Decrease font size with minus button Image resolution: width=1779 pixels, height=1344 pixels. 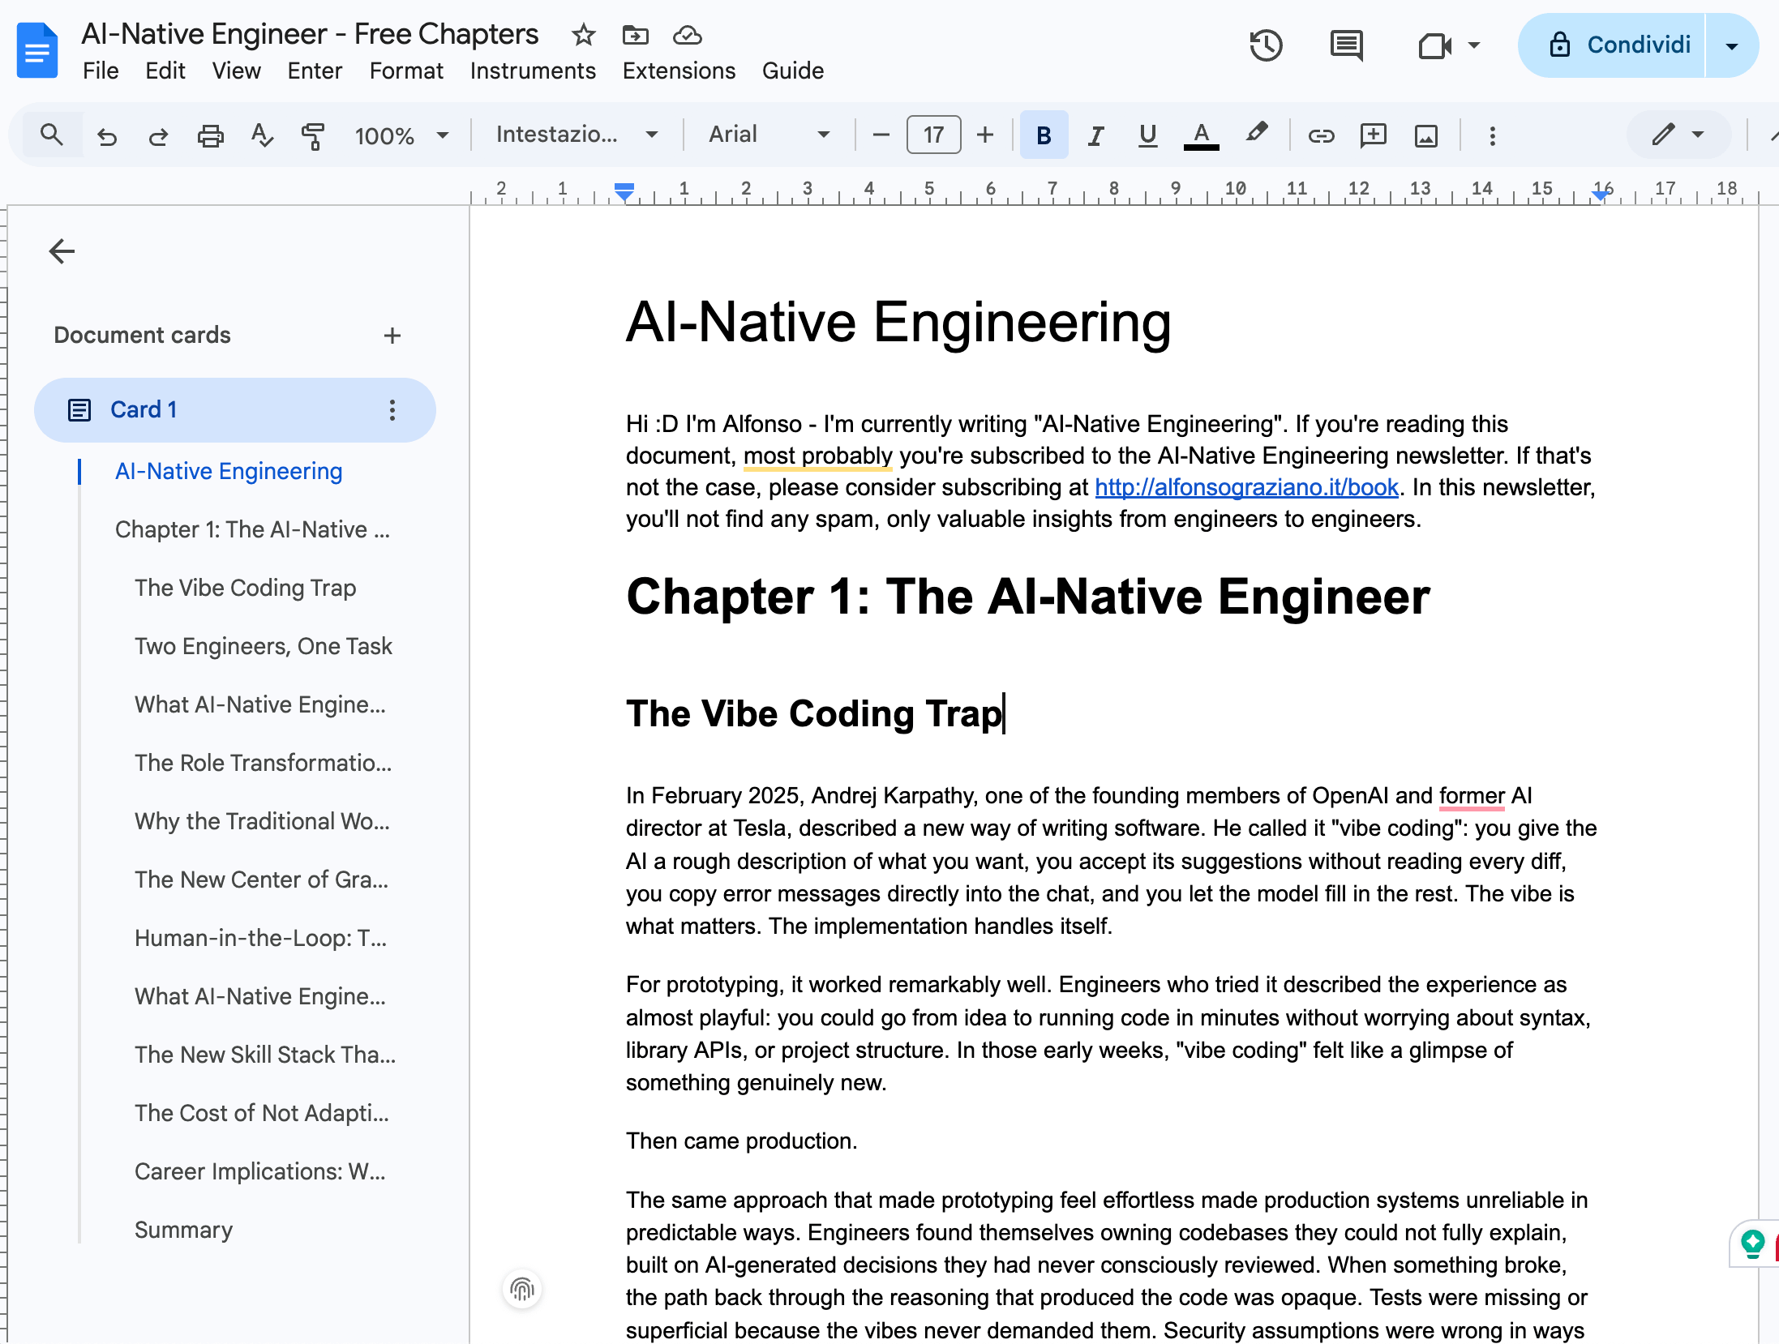pos(881,135)
